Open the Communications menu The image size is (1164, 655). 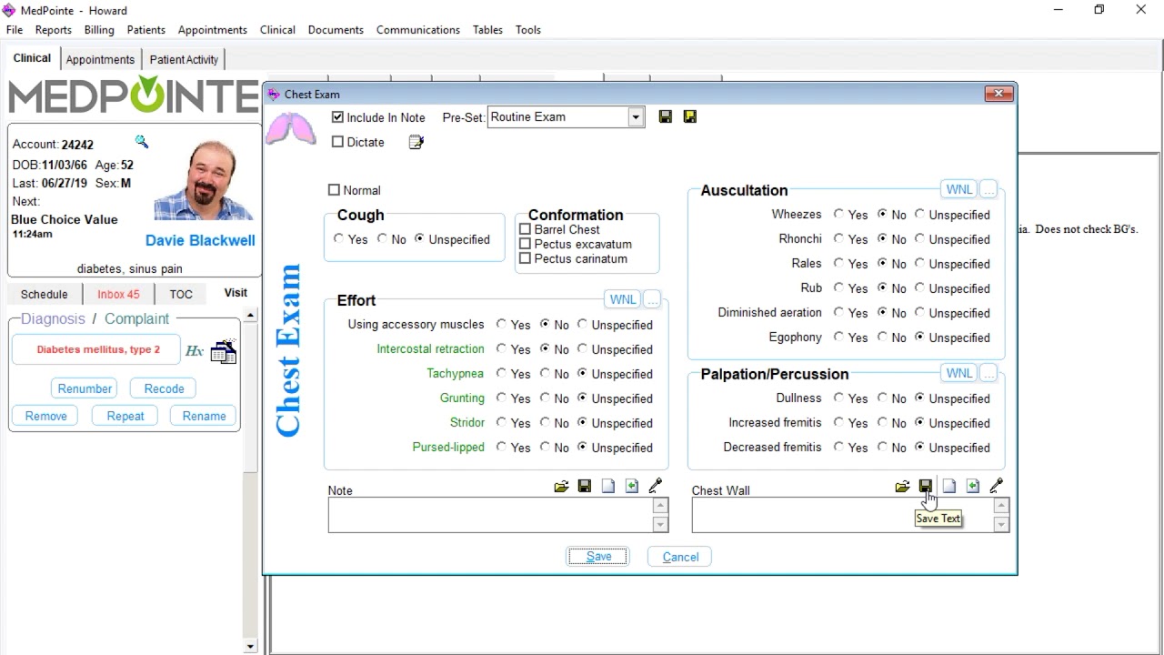pyautogui.click(x=418, y=30)
